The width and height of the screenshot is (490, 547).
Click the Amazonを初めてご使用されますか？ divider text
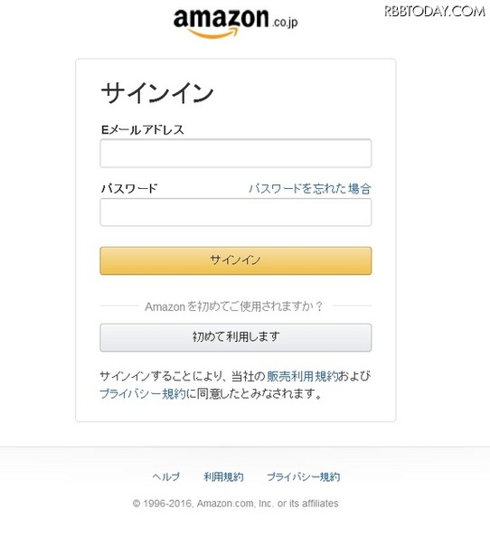click(x=234, y=307)
